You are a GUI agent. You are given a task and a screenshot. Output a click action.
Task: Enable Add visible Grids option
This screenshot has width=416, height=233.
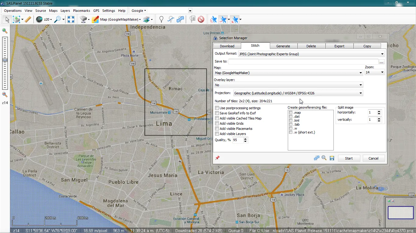(217, 123)
